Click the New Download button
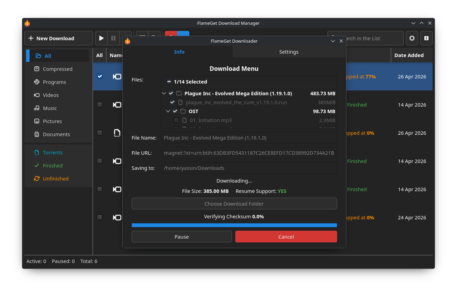Viewport: 457px width, 295px height. (x=59, y=38)
